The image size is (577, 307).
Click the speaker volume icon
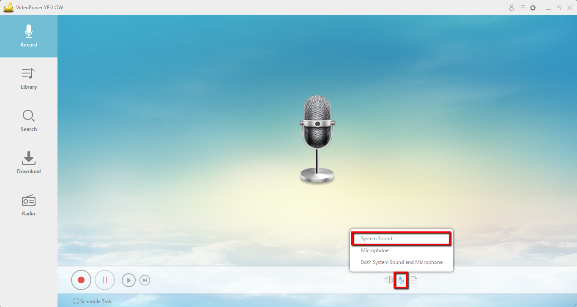[388, 280]
